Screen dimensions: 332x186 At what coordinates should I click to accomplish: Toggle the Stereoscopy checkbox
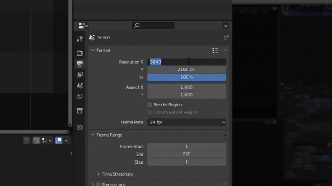click(98, 184)
